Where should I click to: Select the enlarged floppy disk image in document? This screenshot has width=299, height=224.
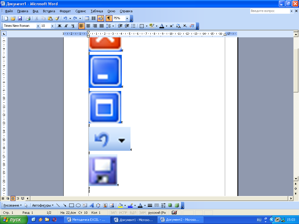[x=103, y=170]
